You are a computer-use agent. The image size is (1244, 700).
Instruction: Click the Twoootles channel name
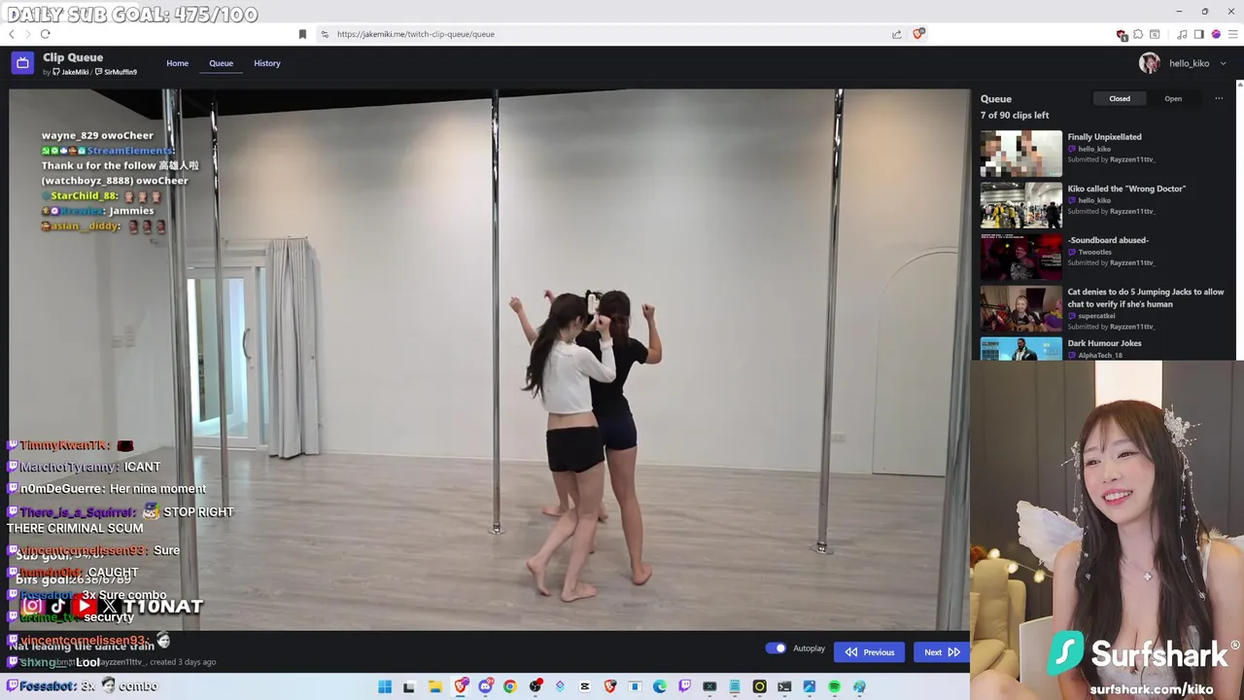pyautogui.click(x=1094, y=252)
